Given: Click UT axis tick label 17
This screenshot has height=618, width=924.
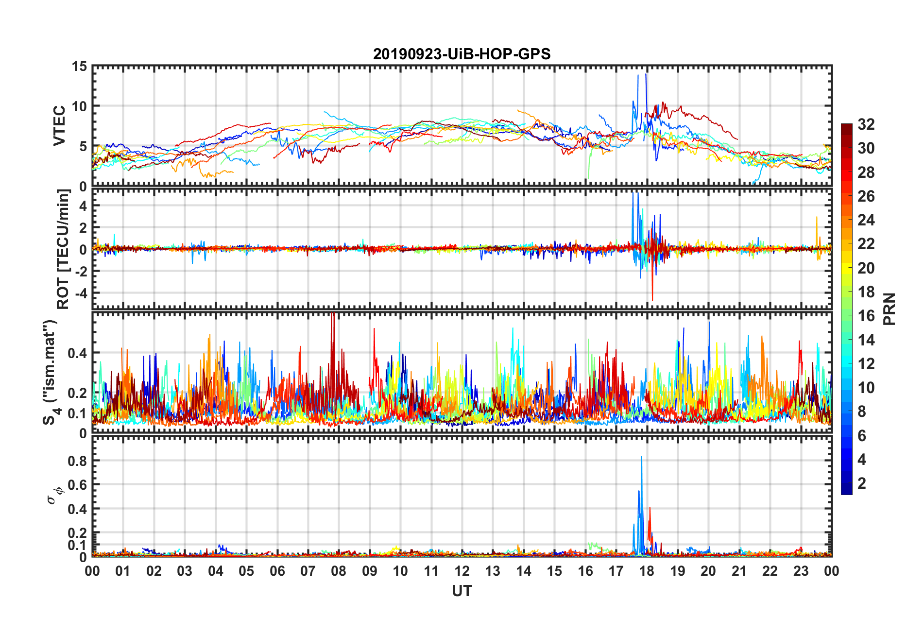Looking at the screenshot, I should click(x=616, y=571).
